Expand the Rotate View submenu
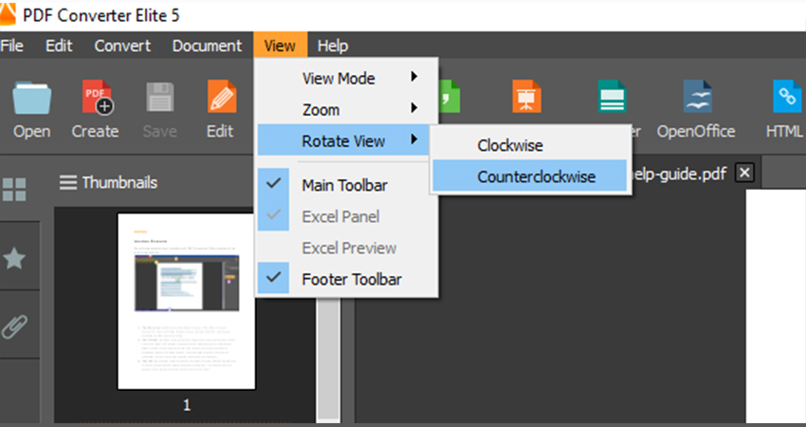Image resolution: width=806 pixels, height=427 pixels. point(343,141)
